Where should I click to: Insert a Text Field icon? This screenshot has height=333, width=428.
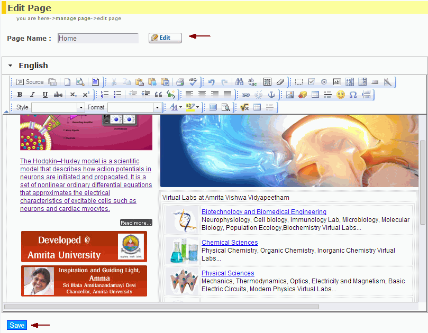pos(337,82)
